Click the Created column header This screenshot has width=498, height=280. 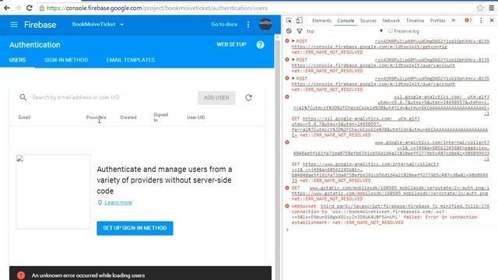pos(128,117)
